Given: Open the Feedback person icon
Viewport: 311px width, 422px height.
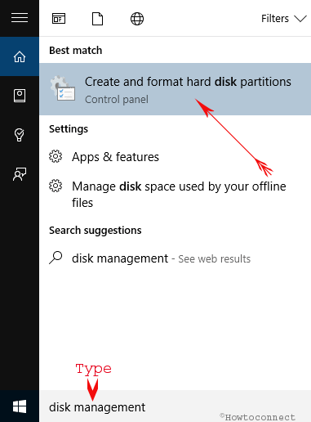Looking at the screenshot, I should click(20, 174).
